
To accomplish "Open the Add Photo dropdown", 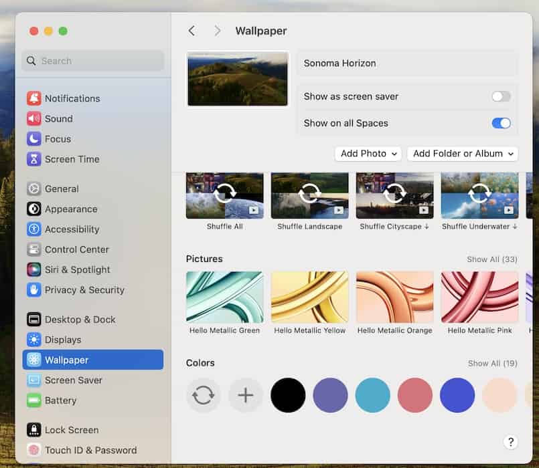I will [368, 153].
